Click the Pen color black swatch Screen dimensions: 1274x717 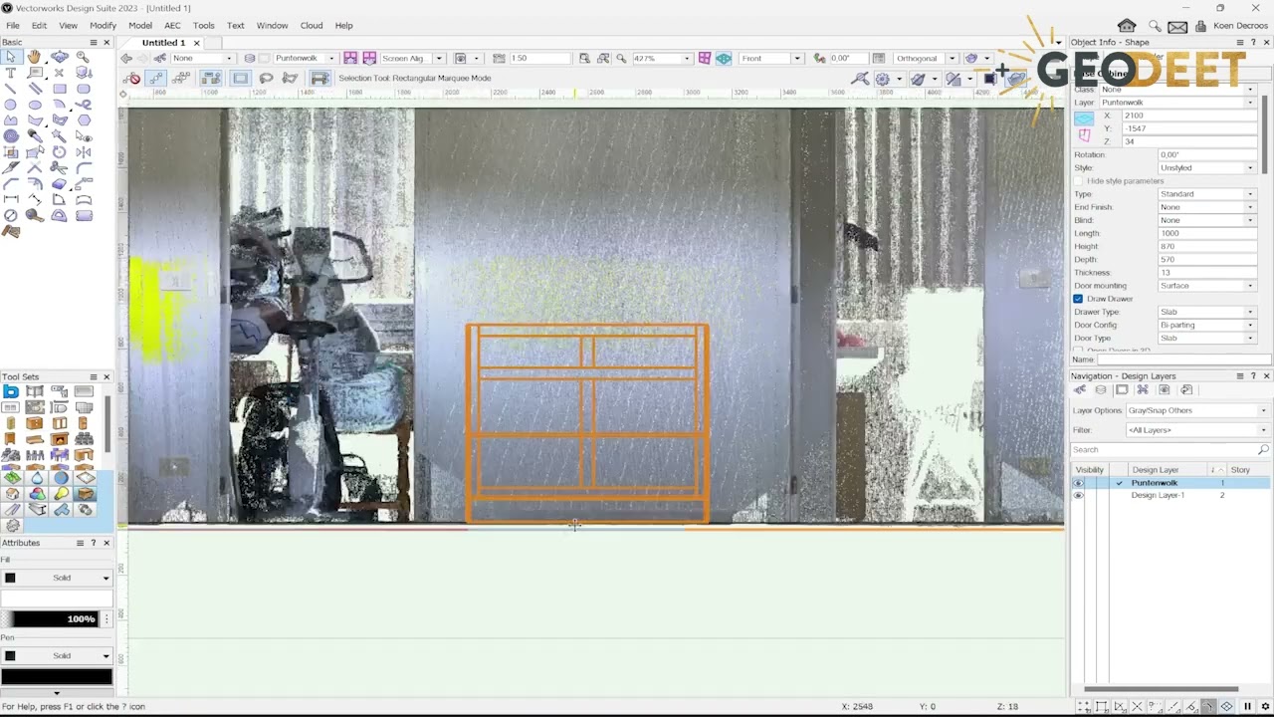pos(10,655)
